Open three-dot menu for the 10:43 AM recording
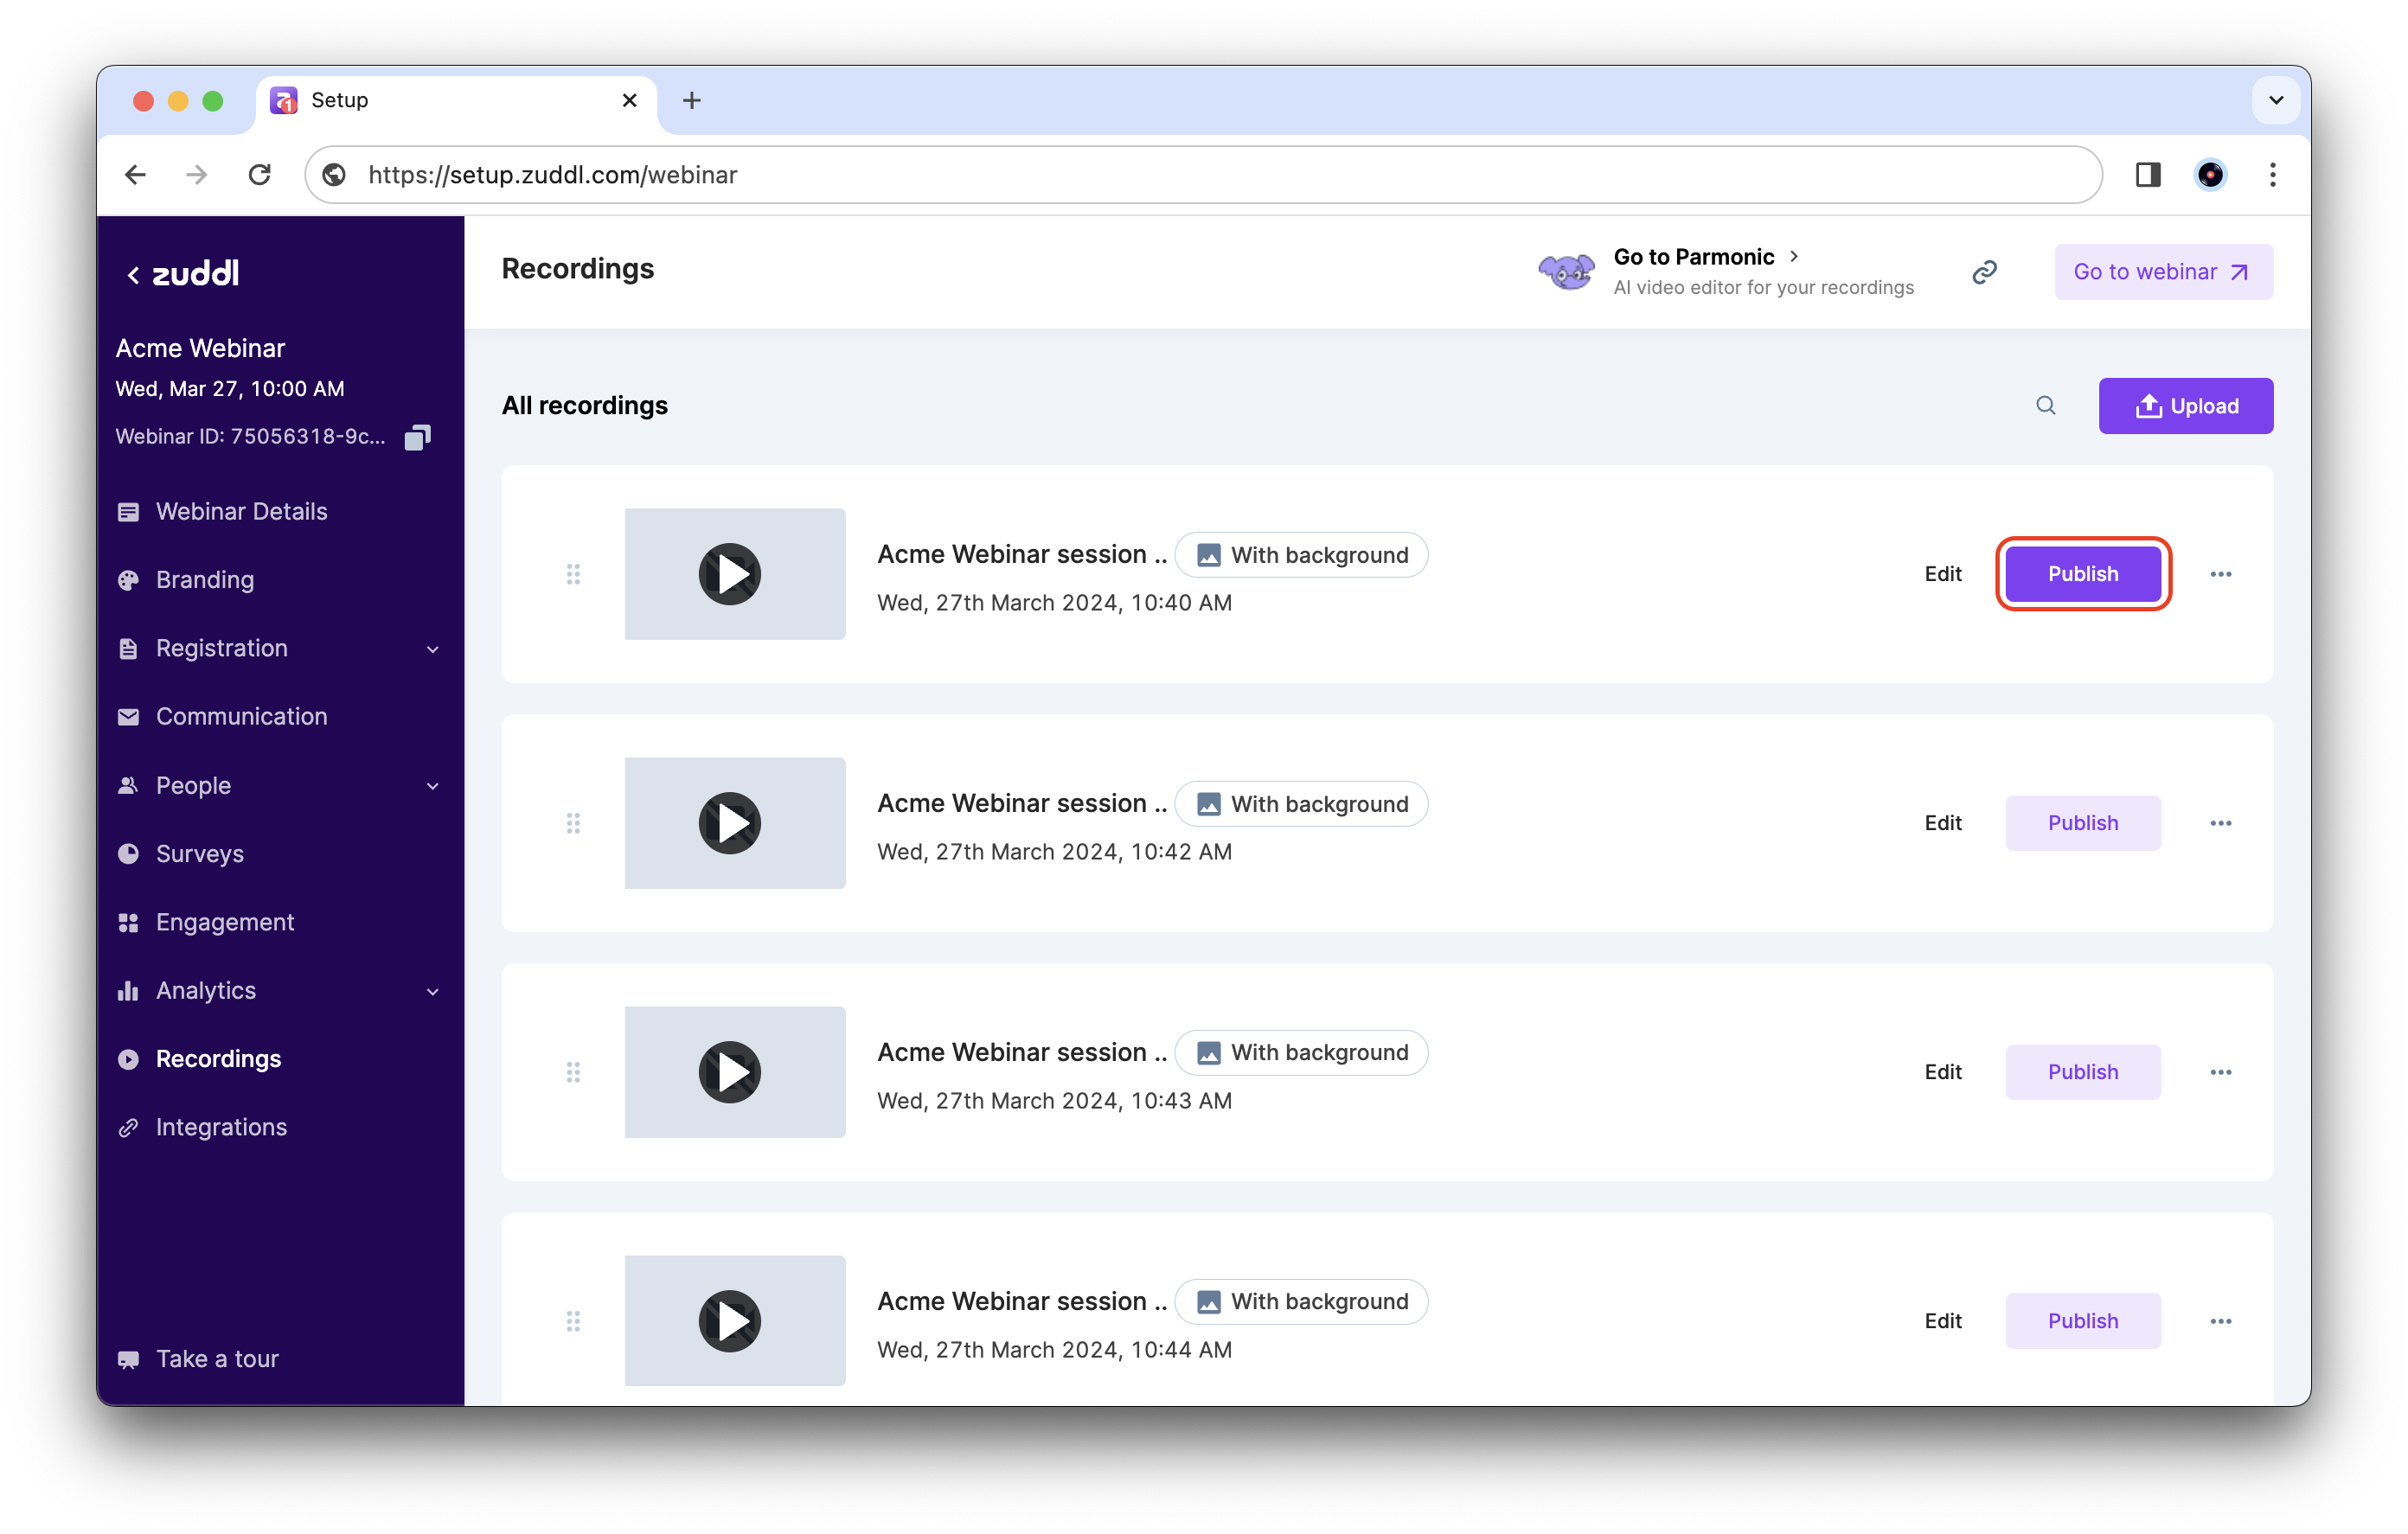Viewport: 2408px width, 1534px height. coord(2220,1072)
